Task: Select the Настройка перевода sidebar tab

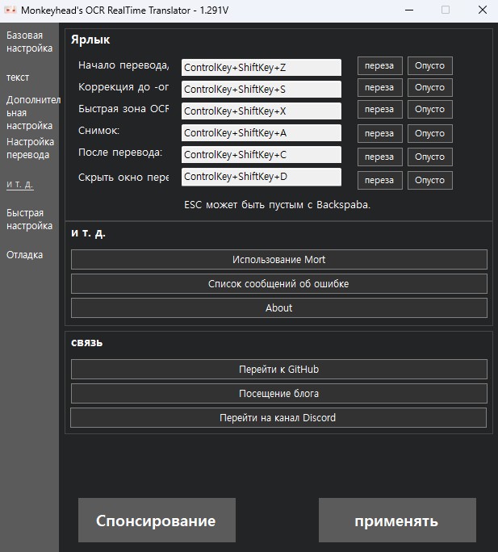Action: pyautogui.click(x=31, y=148)
